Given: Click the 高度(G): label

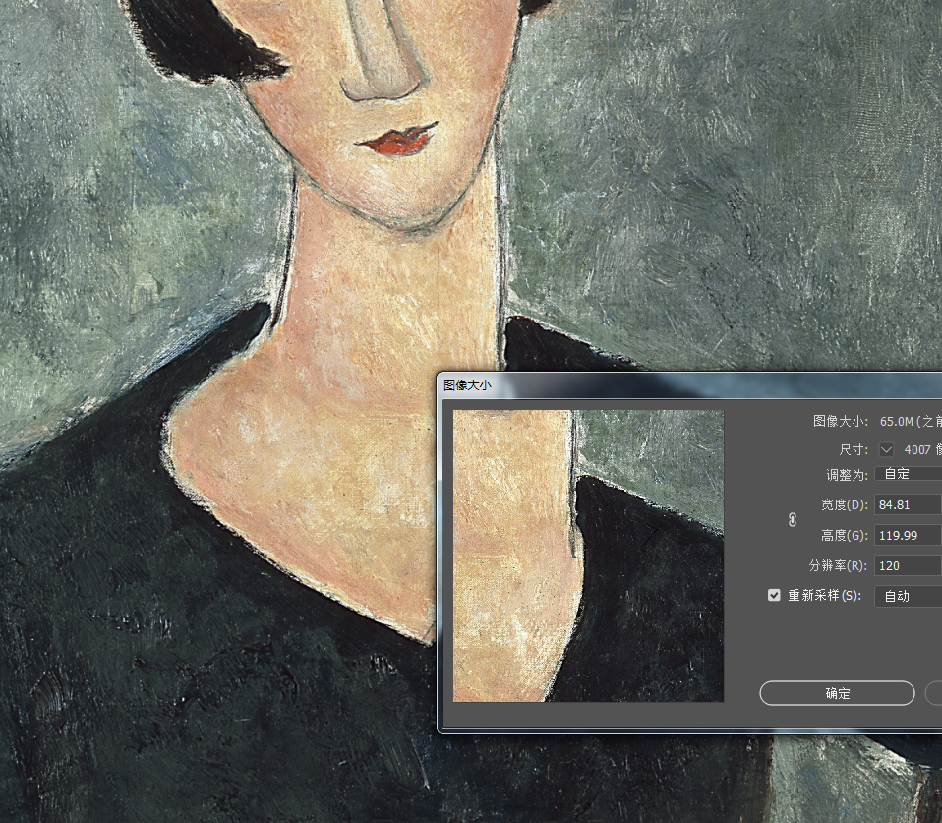Looking at the screenshot, I should (844, 535).
